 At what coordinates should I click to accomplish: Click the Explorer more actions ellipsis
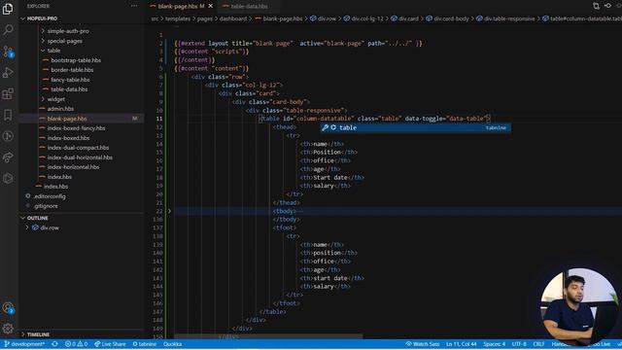click(x=134, y=6)
